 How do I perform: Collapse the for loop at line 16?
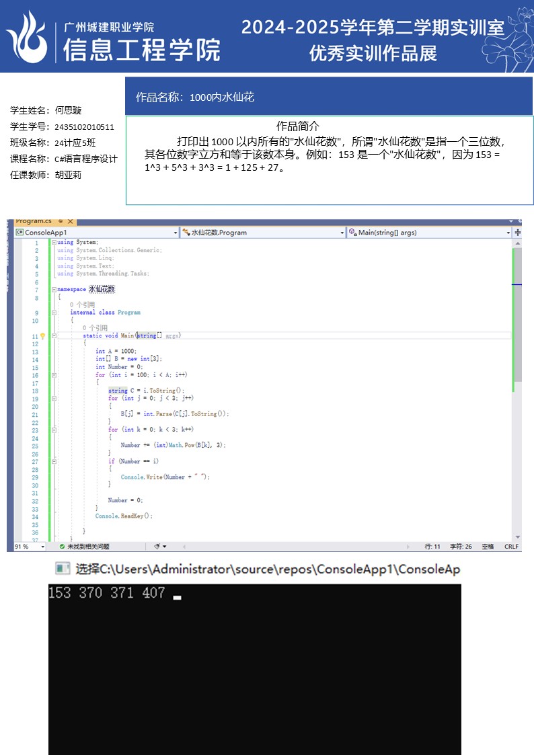[54, 375]
